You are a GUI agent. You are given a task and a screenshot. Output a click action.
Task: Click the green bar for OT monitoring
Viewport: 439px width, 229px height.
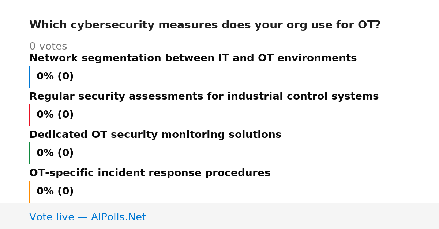click(x=30, y=153)
